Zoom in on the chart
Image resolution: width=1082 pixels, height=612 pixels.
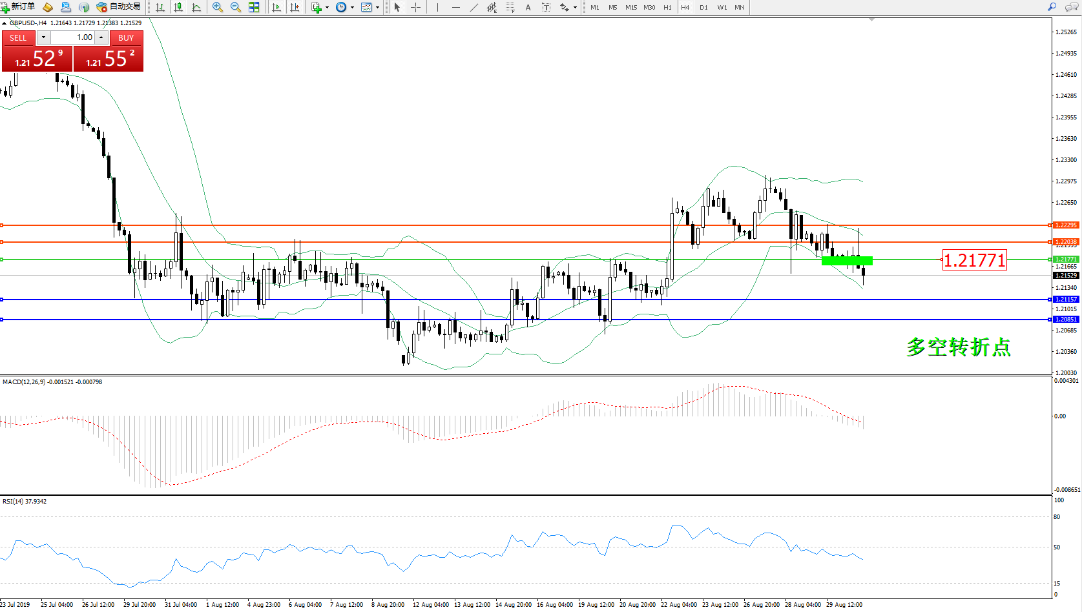tap(218, 7)
